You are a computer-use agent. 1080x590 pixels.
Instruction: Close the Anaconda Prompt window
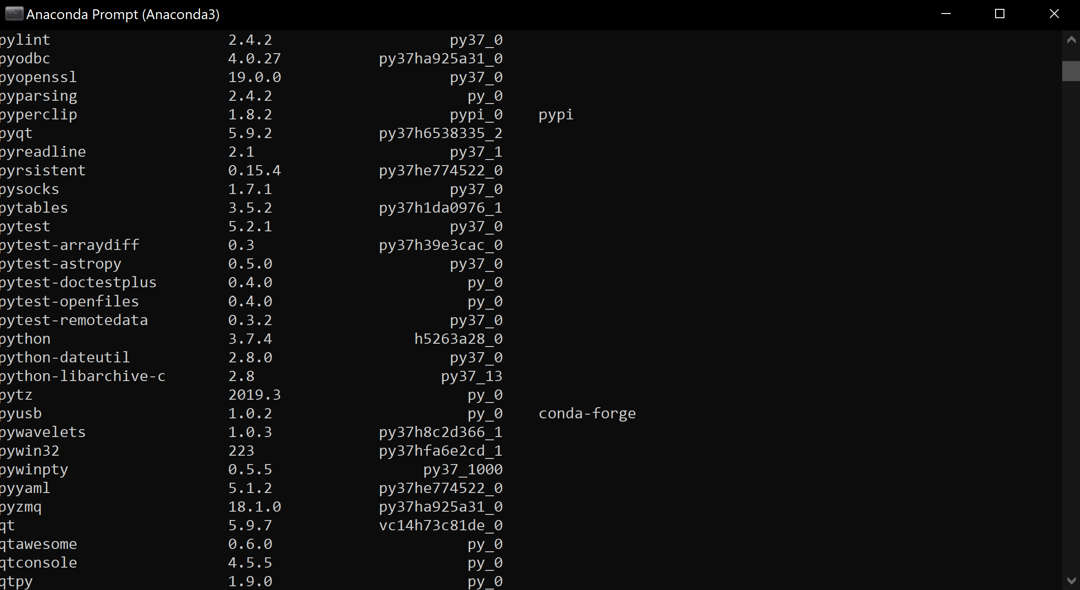[x=1054, y=14]
